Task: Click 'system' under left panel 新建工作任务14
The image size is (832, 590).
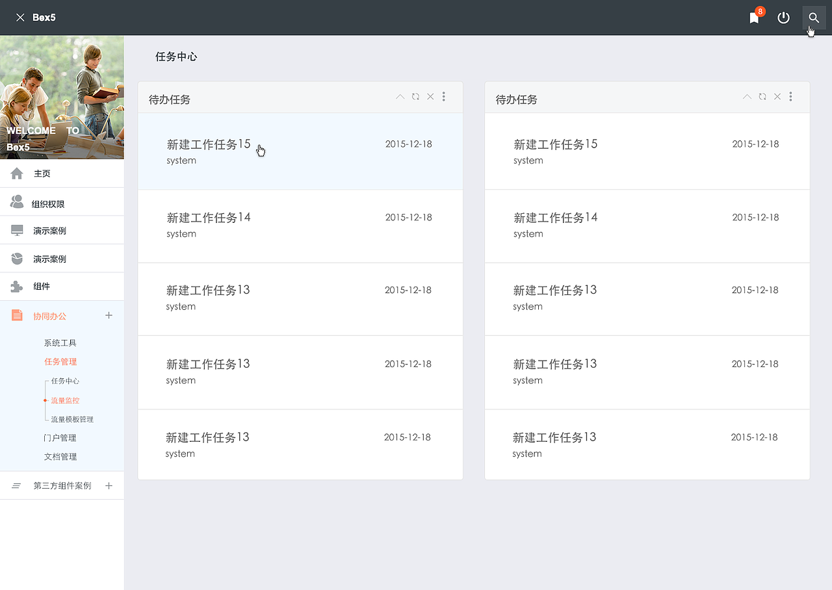Action: click(x=181, y=234)
